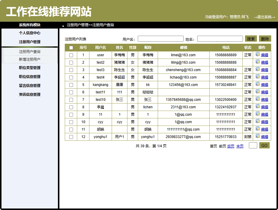
Task: Open the 个人信息中心 menu
Action: [30, 33]
